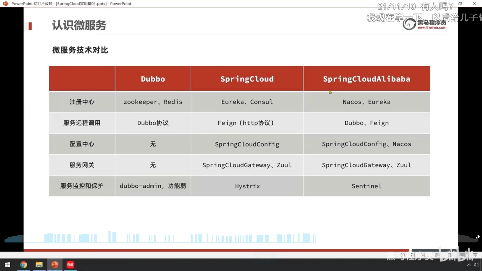Expand hidden system tray icons chevron
The width and height of the screenshot is (482, 271).
pyautogui.click(x=469, y=265)
